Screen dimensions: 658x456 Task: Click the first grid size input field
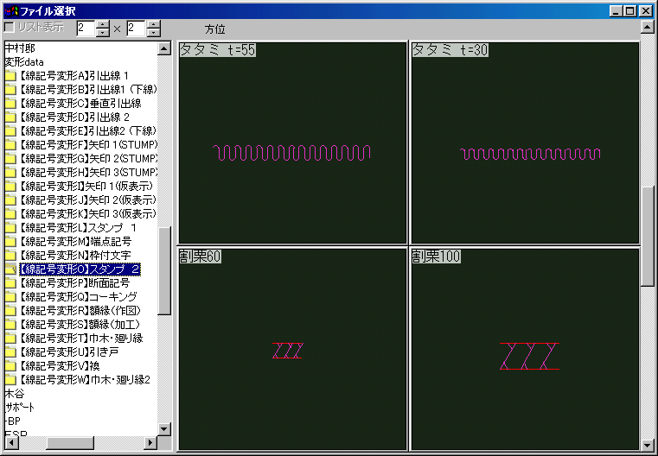[x=85, y=28]
